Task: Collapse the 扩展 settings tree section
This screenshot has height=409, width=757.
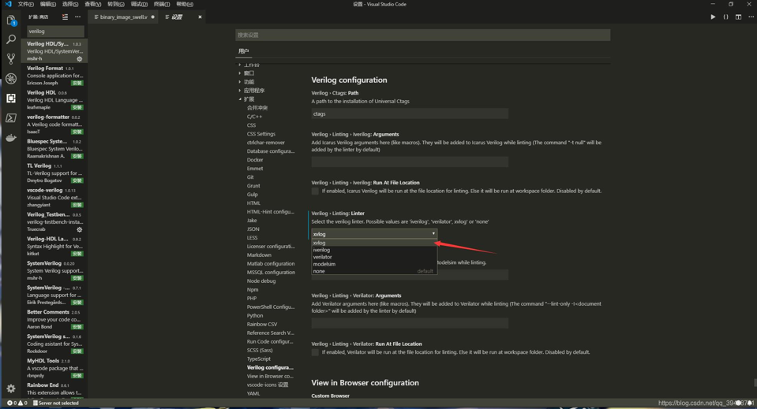Action: pos(249,99)
